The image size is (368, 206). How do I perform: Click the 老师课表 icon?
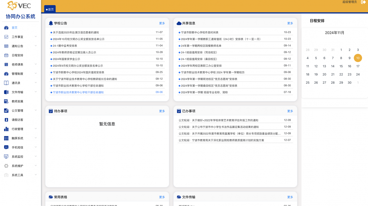[6, 65]
